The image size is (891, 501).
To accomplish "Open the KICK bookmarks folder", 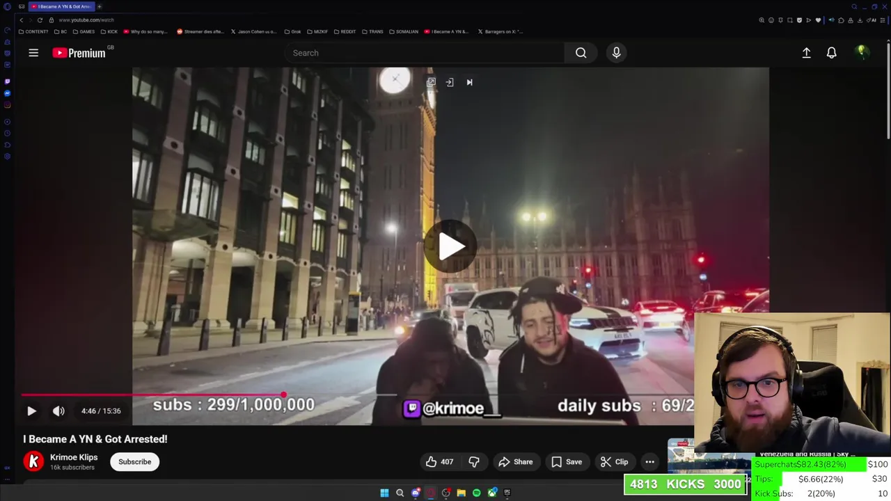I will pyautogui.click(x=109, y=31).
